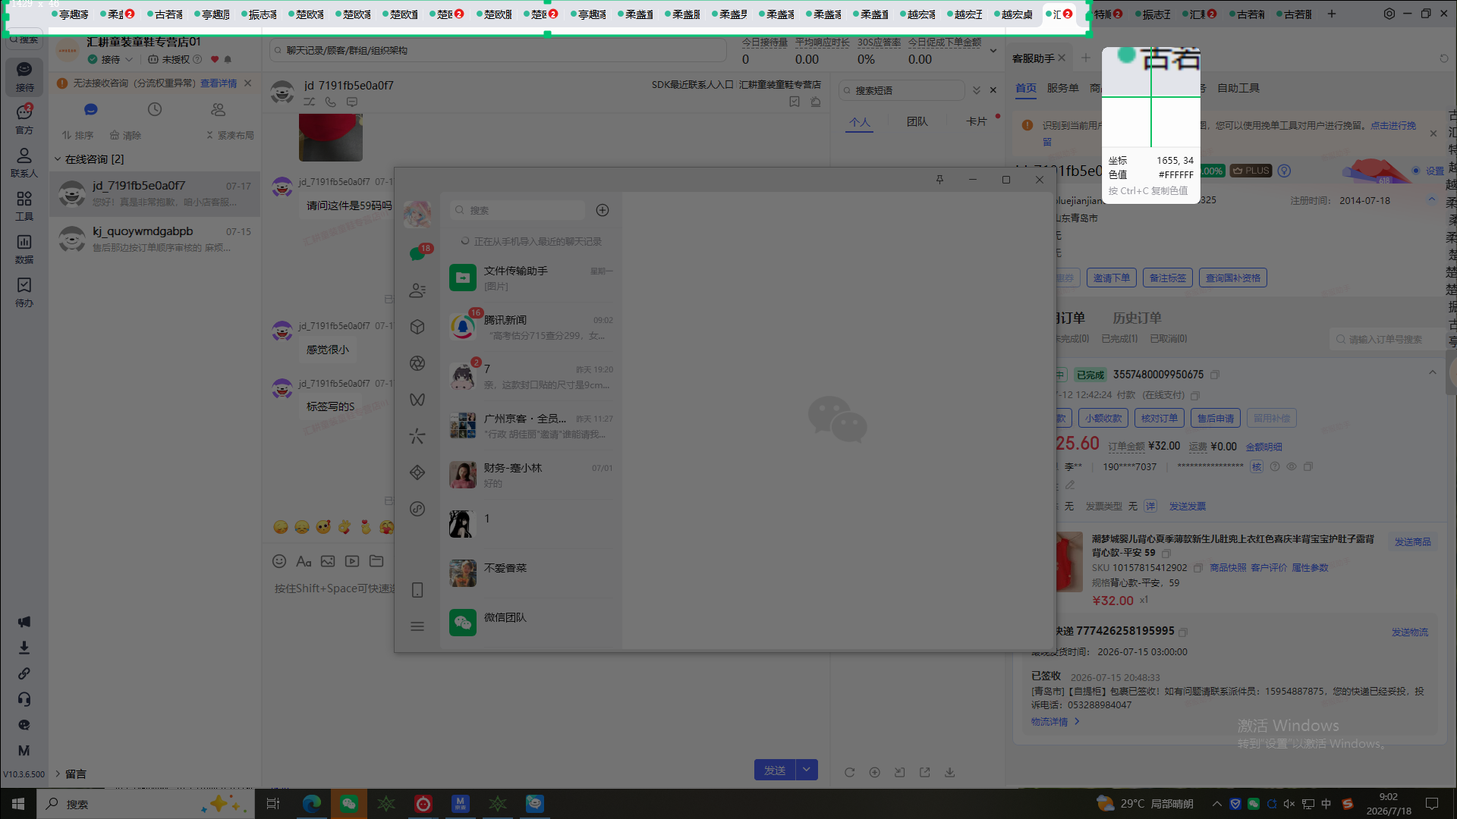Open WeChat favorites cube icon
Image resolution: width=1457 pixels, height=819 pixels.
coord(417,327)
